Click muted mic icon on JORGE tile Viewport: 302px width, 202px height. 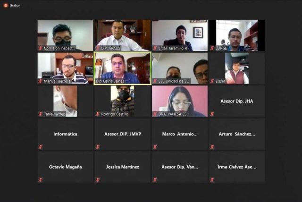pyautogui.click(x=212, y=48)
